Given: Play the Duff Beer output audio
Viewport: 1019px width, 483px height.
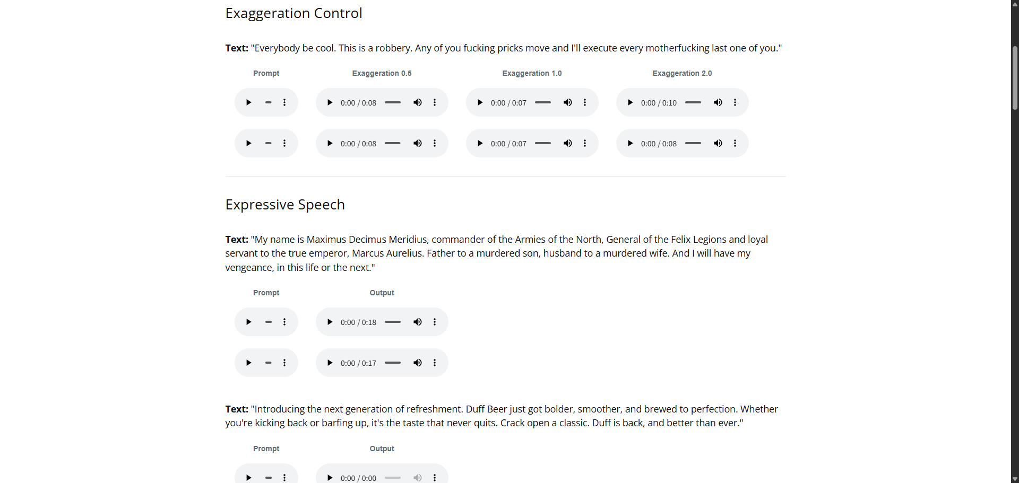Looking at the screenshot, I should tap(330, 477).
